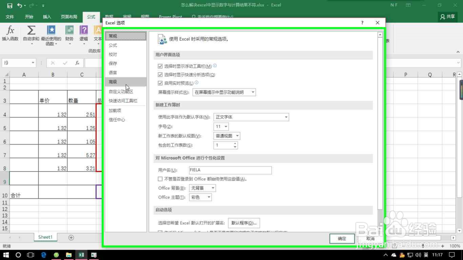The height and width of the screenshot is (260, 463).
Task: Select the 高级 category in options list
Action: (x=126, y=82)
